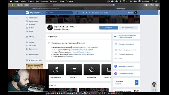The image size is (169, 95).
Task: Open Spotlight search in the menu bar
Action: [153, 1]
